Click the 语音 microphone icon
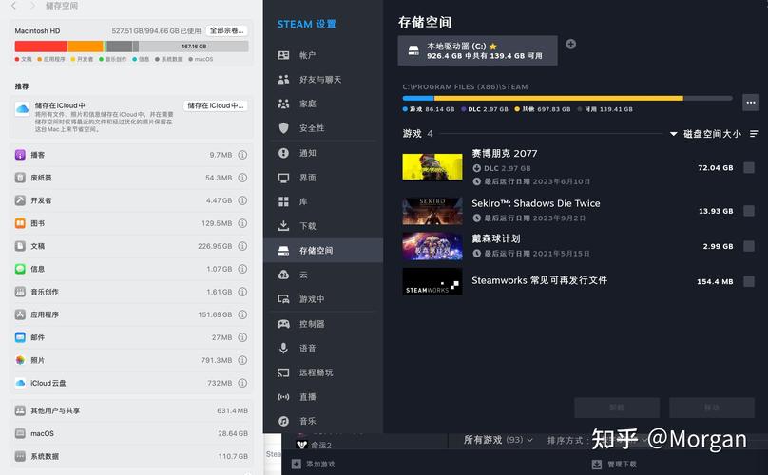 (283, 348)
